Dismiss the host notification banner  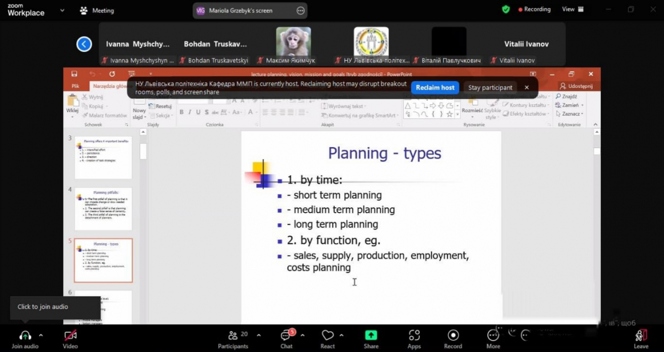(x=527, y=87)
